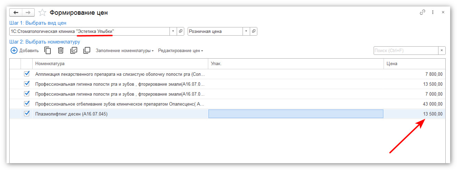Star this form as favorite
The height and width of the screenshot is (170, 457).
[x=42, y=13]
